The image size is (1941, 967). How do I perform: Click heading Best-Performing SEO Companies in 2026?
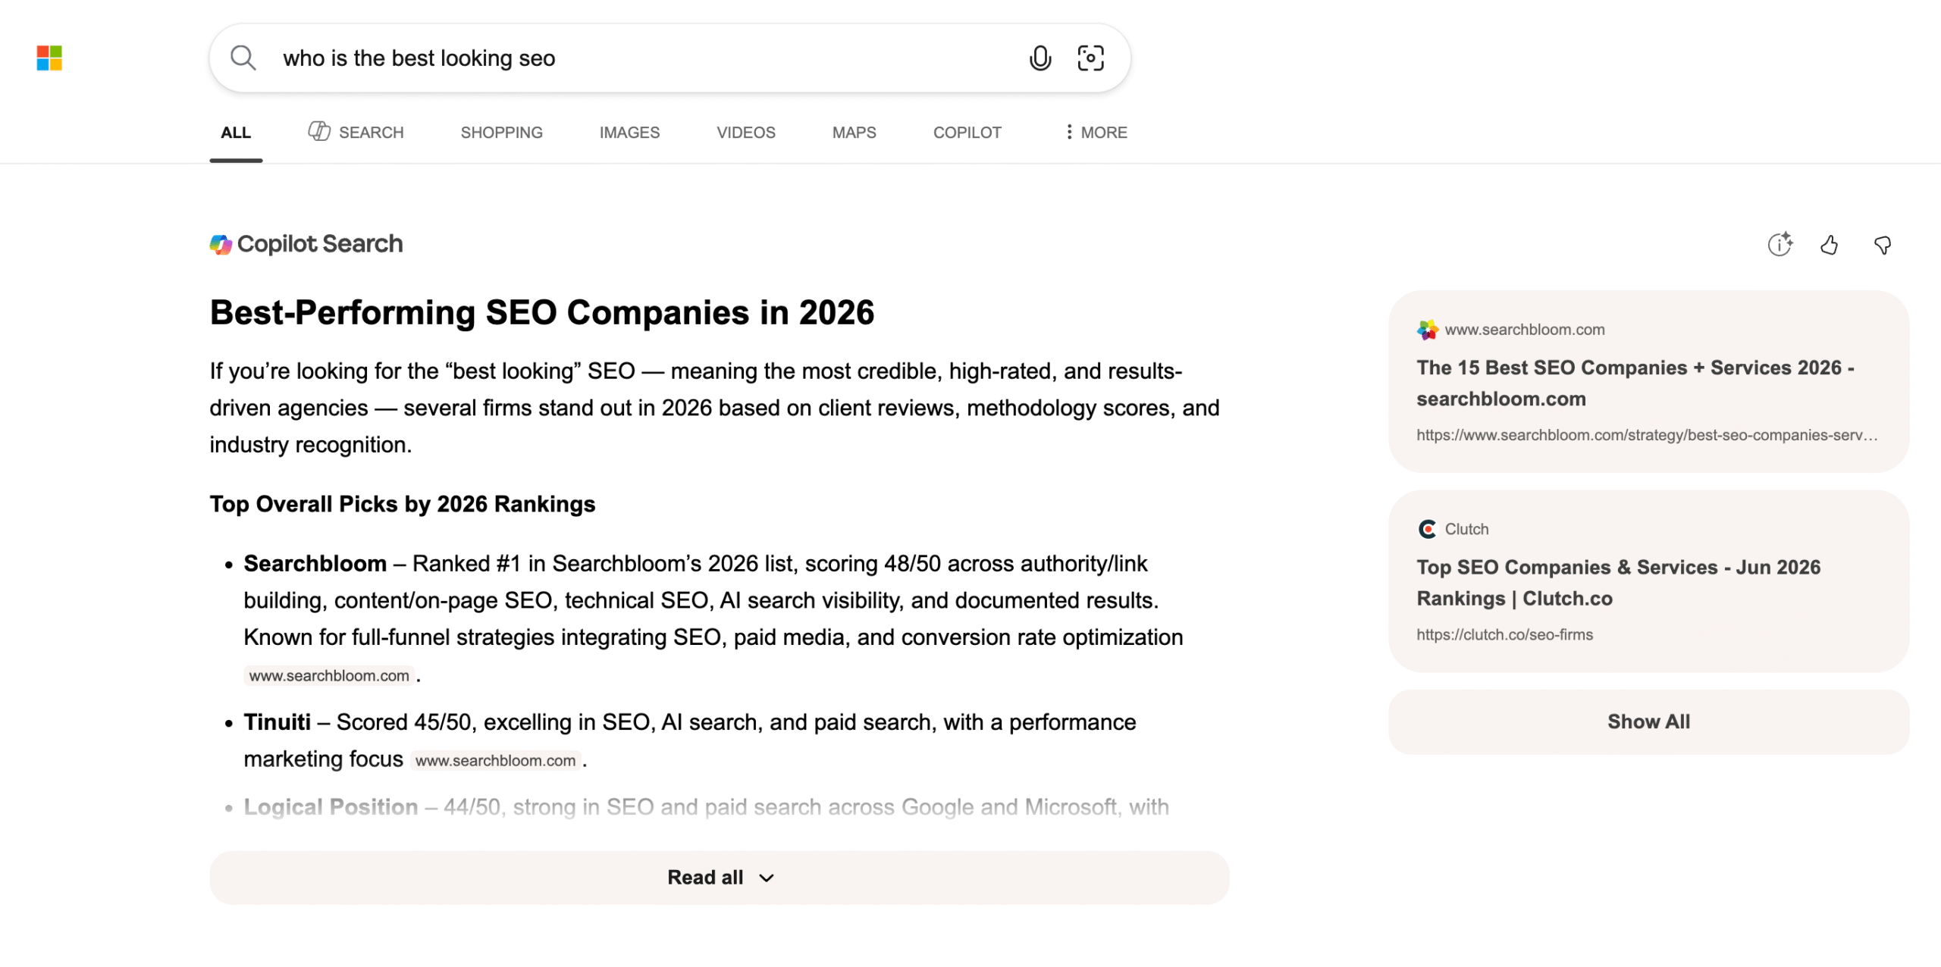click(x=542, y=312)
